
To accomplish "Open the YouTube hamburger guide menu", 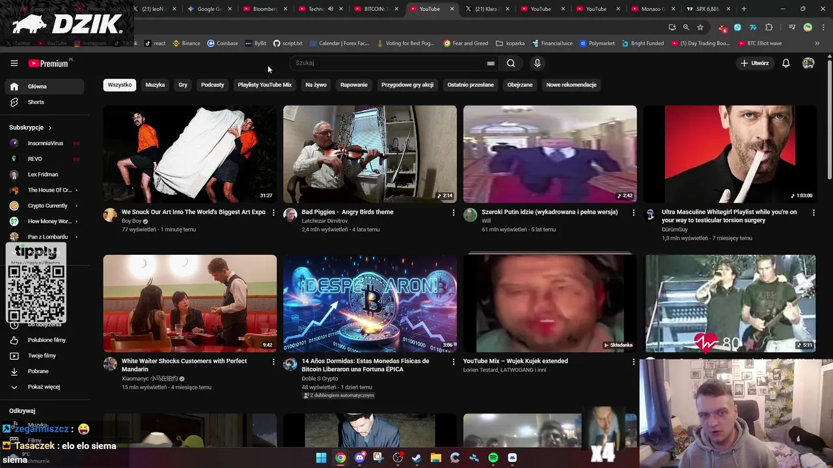I will (x=14, y=63).
